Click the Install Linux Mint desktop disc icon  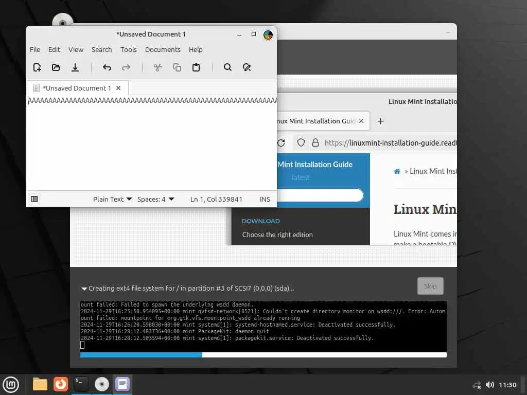point(62,21)
